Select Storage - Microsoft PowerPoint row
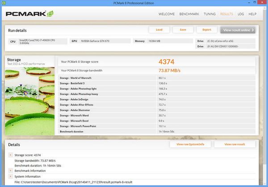The width and height of the screenshot is (268, 187). click(157, 126)
